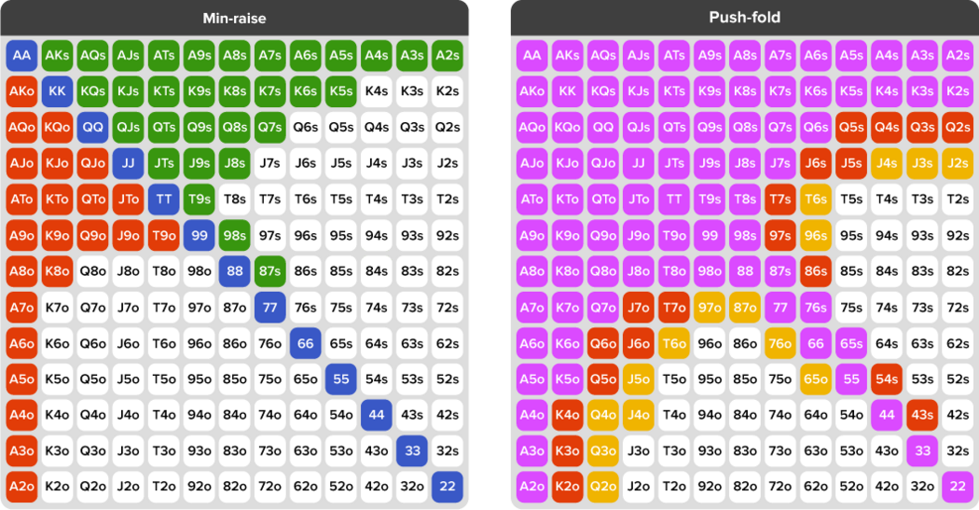
Task: Click the green T9s cell in Min-raise
Action: tap(200, 200)
